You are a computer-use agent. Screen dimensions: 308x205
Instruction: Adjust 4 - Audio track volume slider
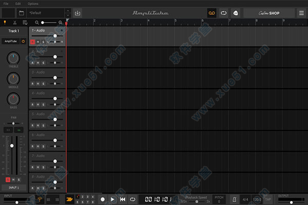(47, 98)
